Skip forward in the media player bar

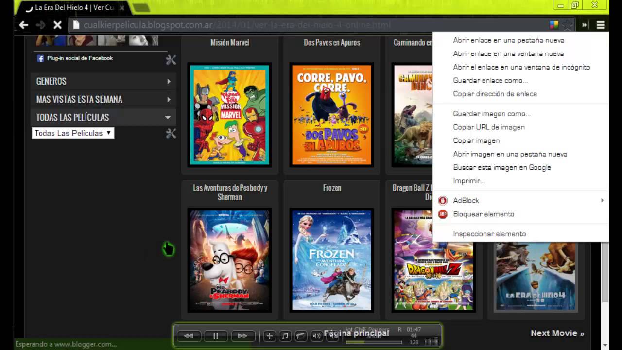[242, 335]
